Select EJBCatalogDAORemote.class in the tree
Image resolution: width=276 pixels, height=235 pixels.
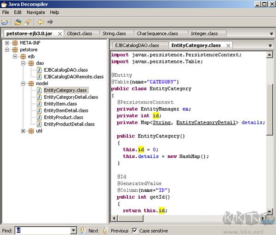click(x=74, y=77)
